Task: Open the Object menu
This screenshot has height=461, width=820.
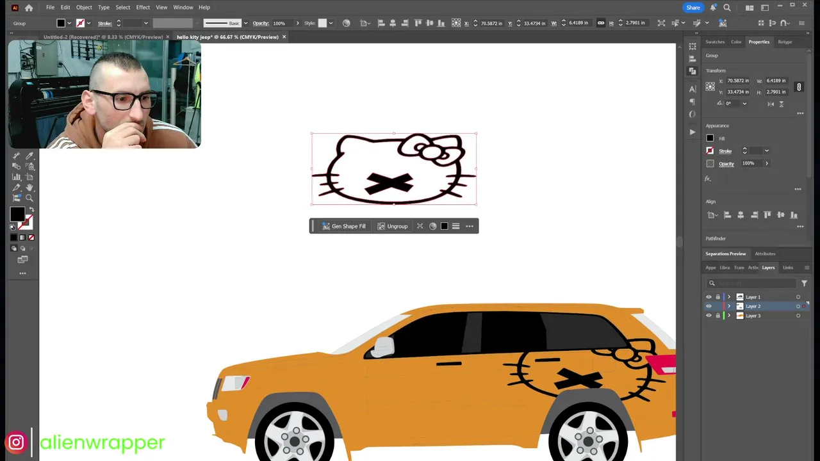Action: (84, 8)
